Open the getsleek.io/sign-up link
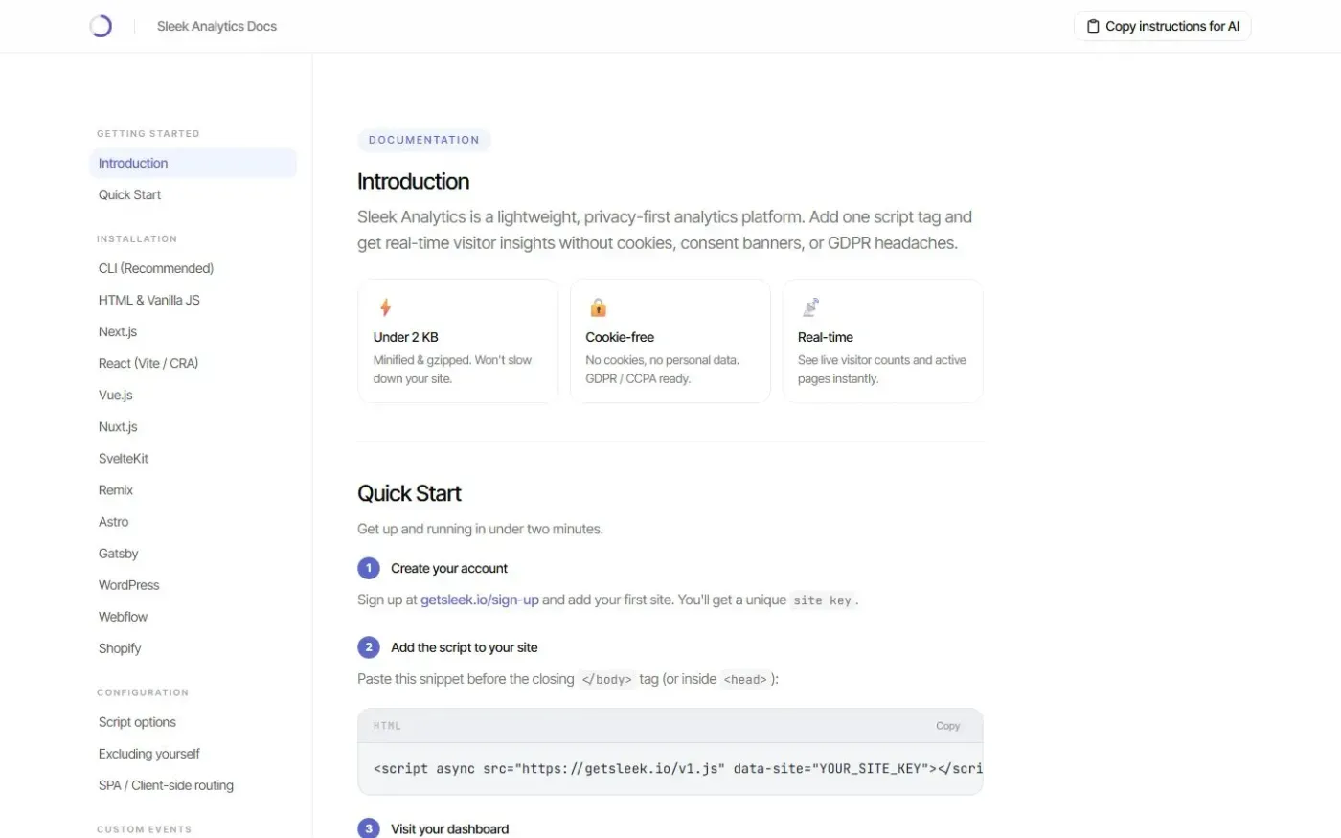Viewport: 1341px width, 838px height. [x=479, y=600]
